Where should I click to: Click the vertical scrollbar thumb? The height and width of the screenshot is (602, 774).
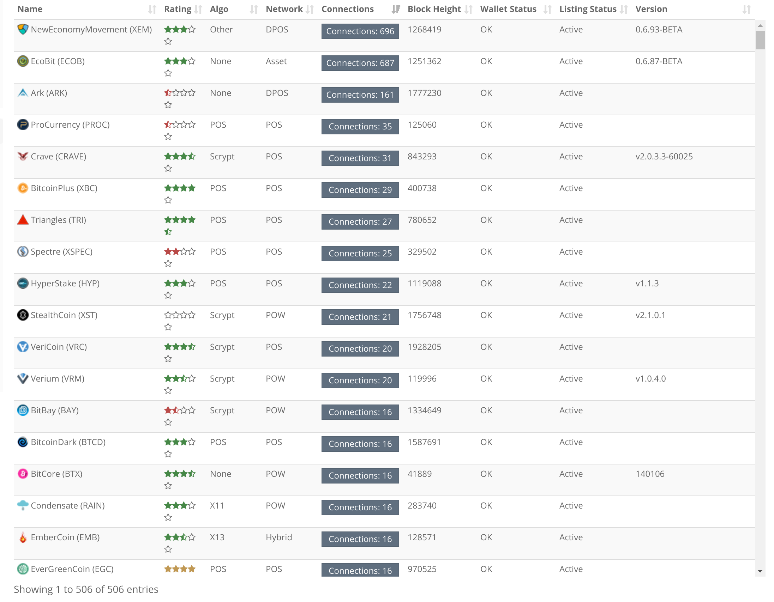tap(760, 40)
